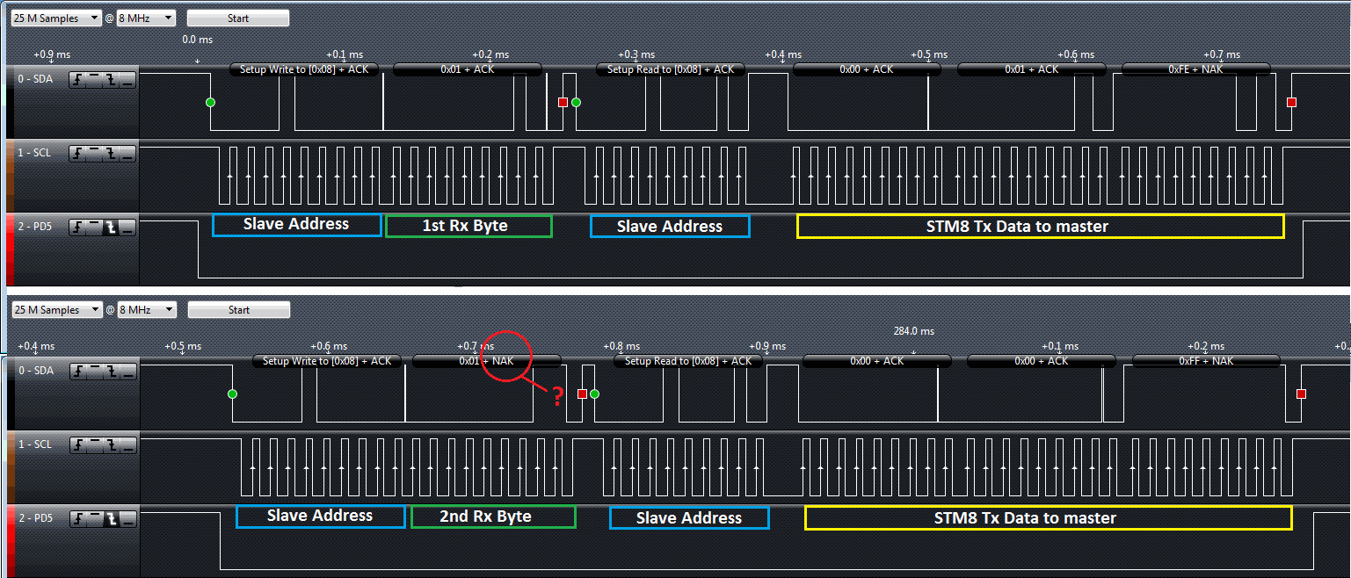Image resolution: width=1351 pixels, height=578 pixels.
Task: Select Setup Read to [0x08] bubble, upper capture
Action: tap(671, 69)
